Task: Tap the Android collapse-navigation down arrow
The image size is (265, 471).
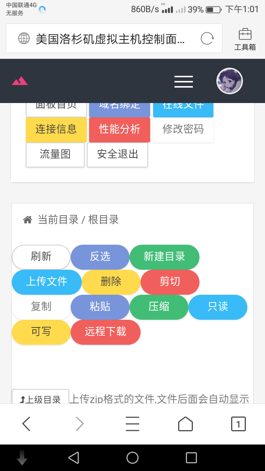Action: pos(22,457)
